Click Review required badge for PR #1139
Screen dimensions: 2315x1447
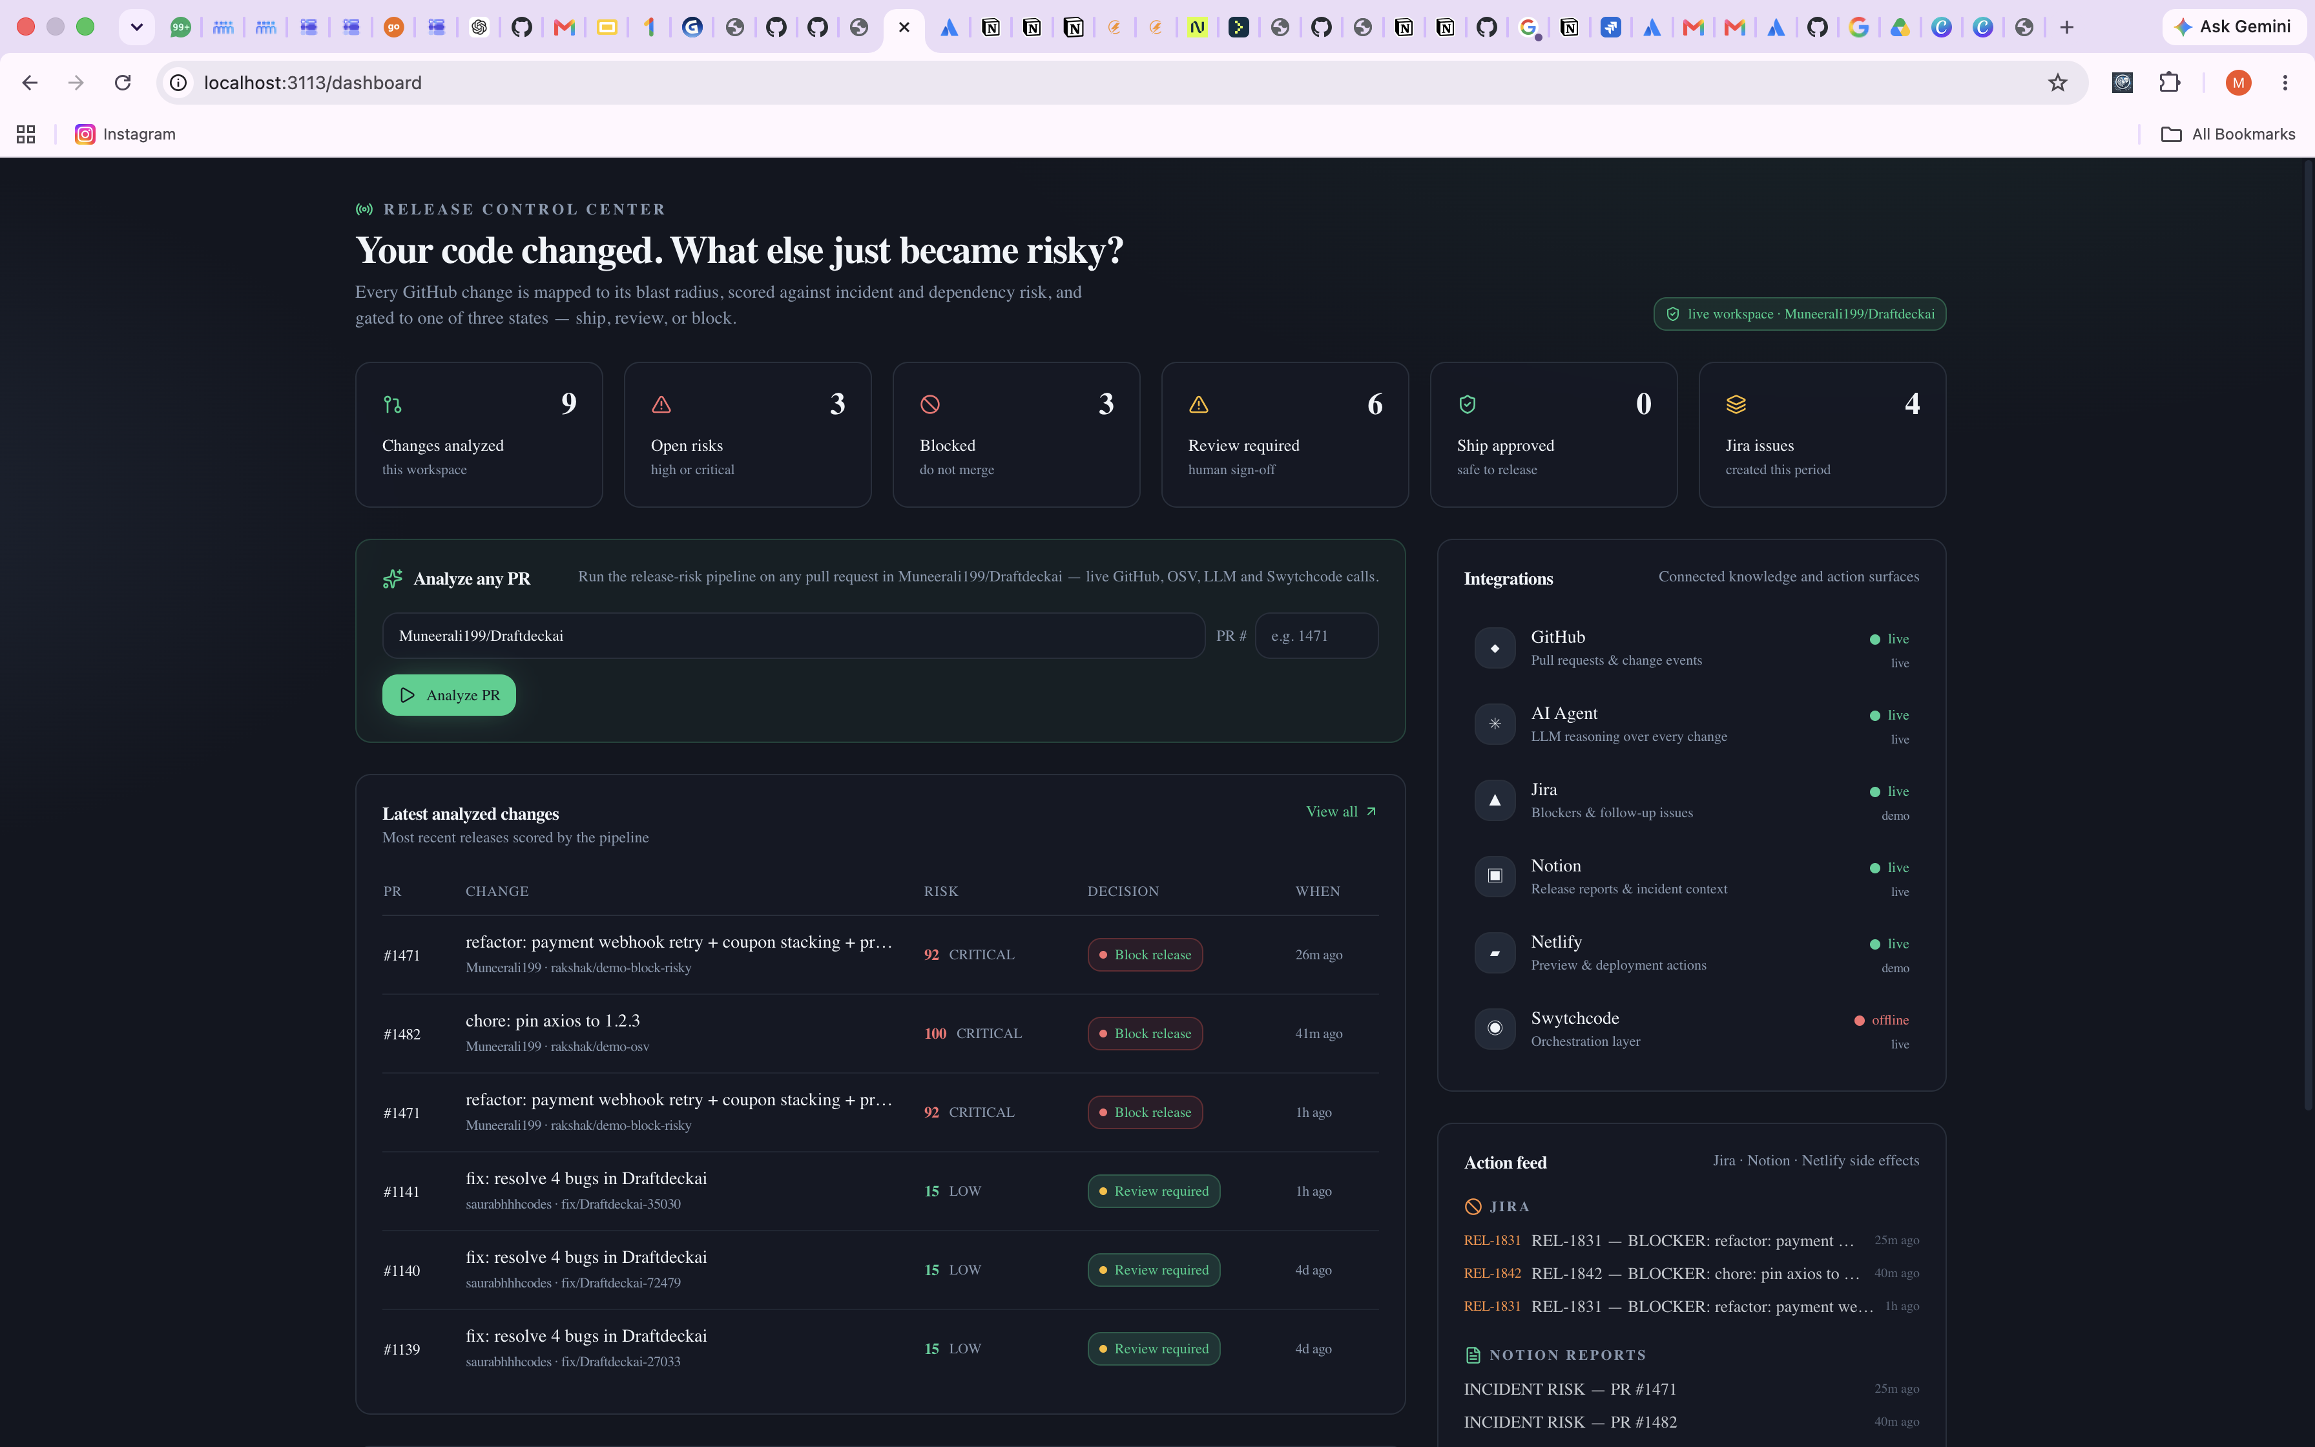pyautogui.click(x=1154, y=1349)
